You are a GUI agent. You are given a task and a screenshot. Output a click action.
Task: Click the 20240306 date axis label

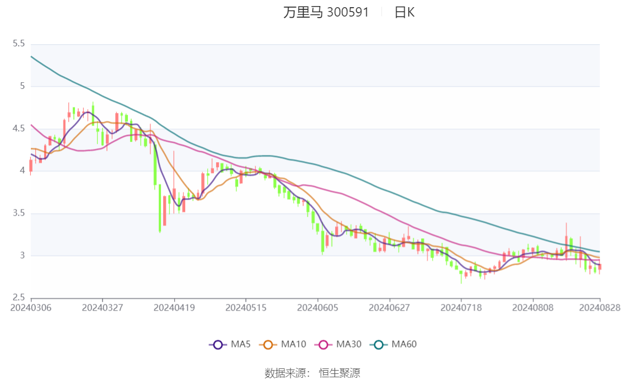pos(31,308)
